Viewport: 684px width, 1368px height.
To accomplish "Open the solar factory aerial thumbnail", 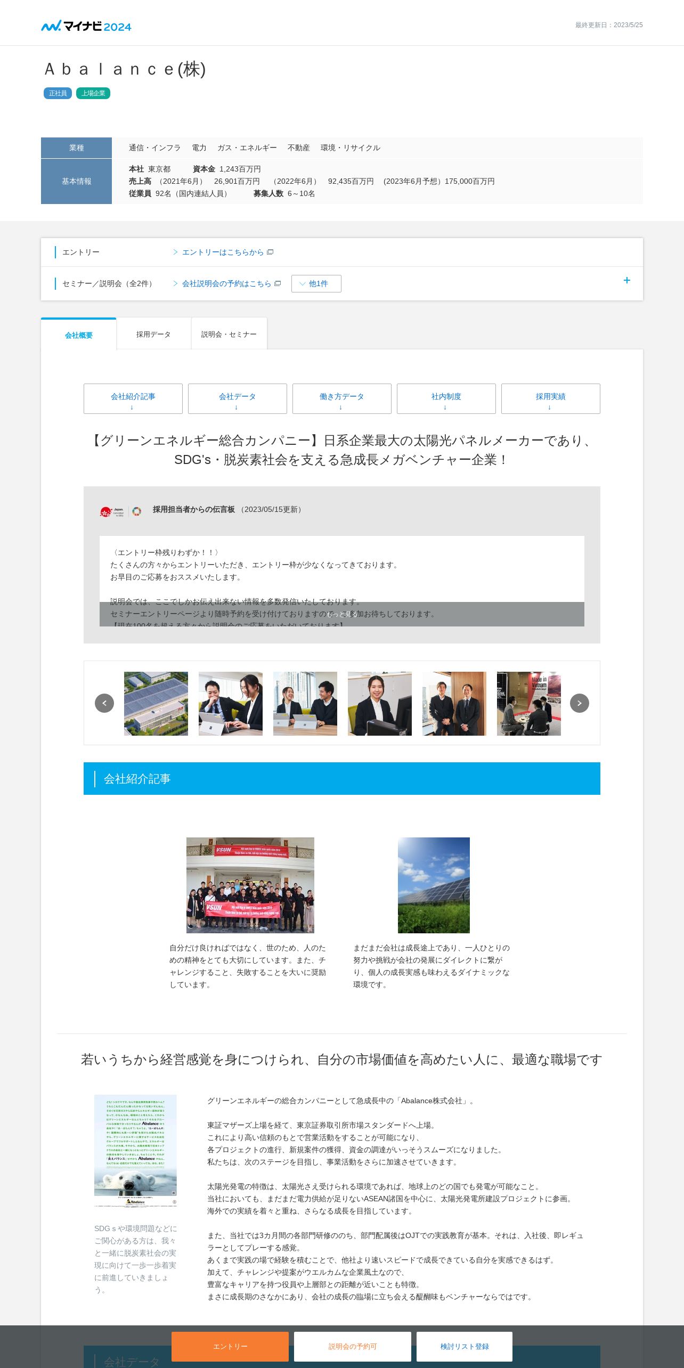I will (x=156, y=704).
